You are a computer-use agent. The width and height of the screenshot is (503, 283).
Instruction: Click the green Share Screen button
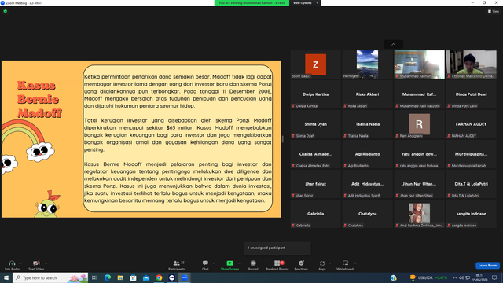pyautogui.click(x=229, y=265)
